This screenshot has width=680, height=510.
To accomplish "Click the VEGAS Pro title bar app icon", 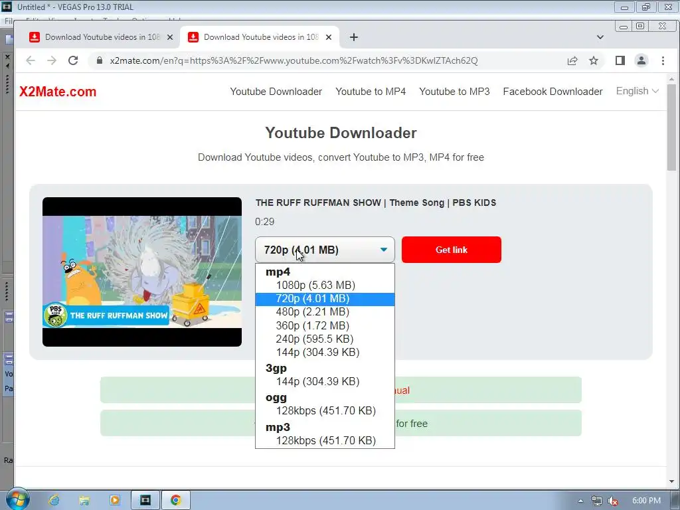I will pyautogui.click(x=7, y=7).
